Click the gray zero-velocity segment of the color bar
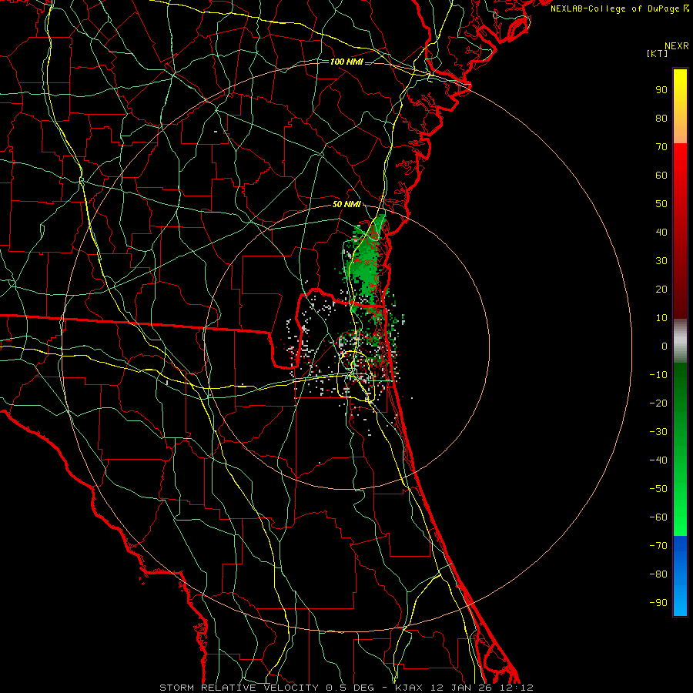Screen dimensions: 693x693 680,341
